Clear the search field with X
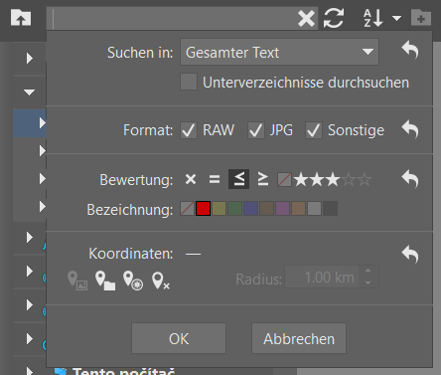This screenshot has height=375, width=441. [x=306, y=18]
